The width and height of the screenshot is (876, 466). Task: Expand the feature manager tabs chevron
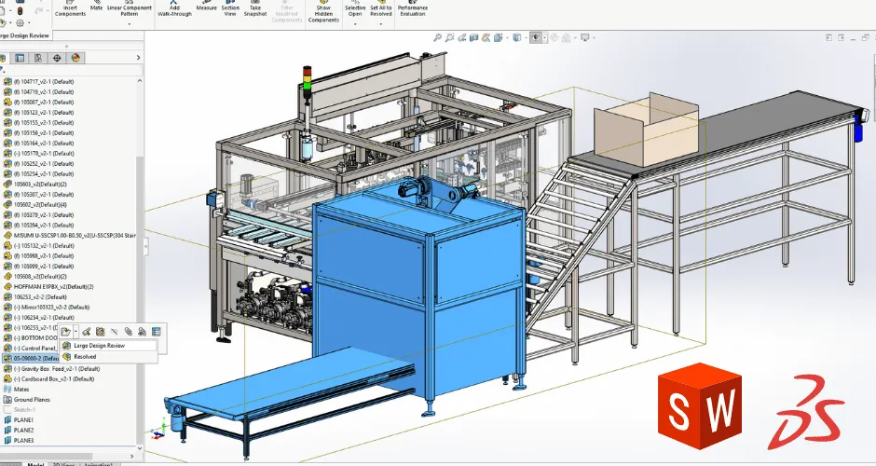tap(139, 58)
